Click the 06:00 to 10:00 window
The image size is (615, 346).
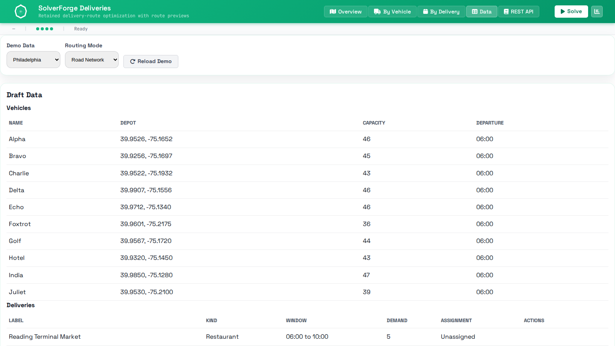click(307, 337)
